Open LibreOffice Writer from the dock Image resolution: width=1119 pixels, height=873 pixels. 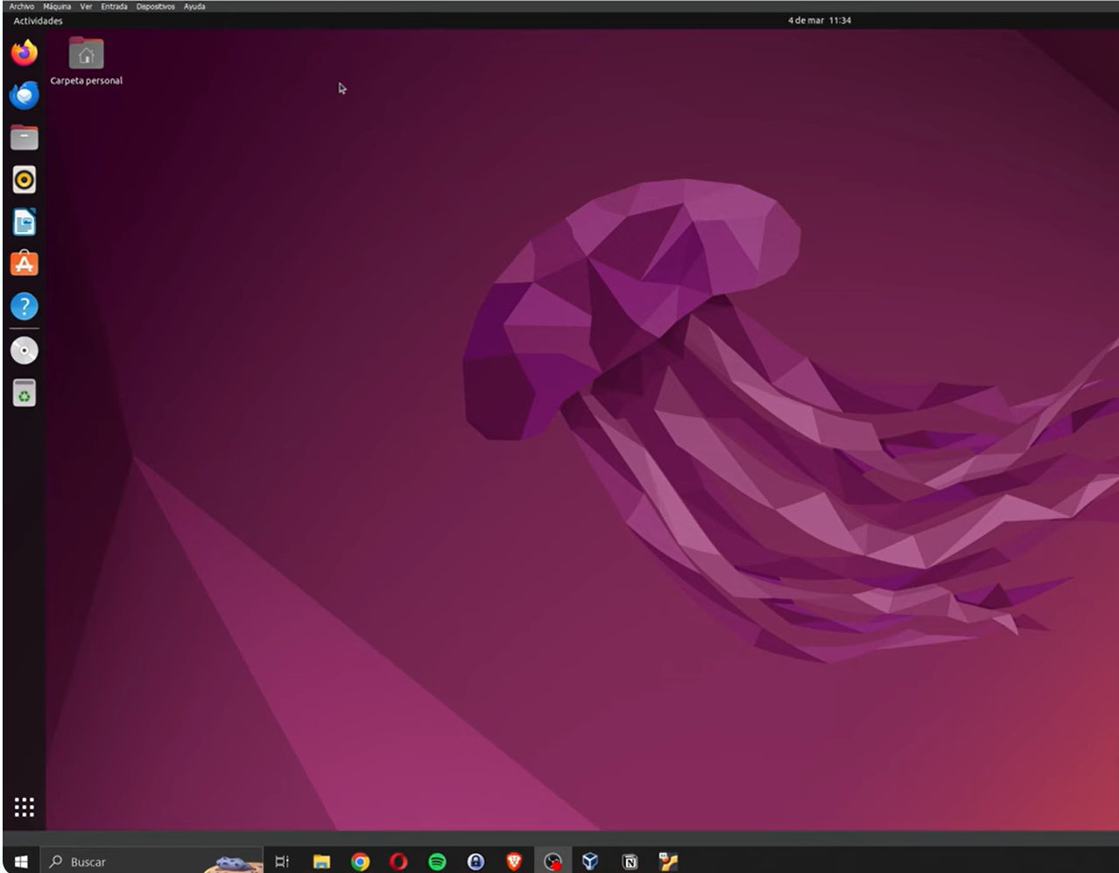[25, 222]
